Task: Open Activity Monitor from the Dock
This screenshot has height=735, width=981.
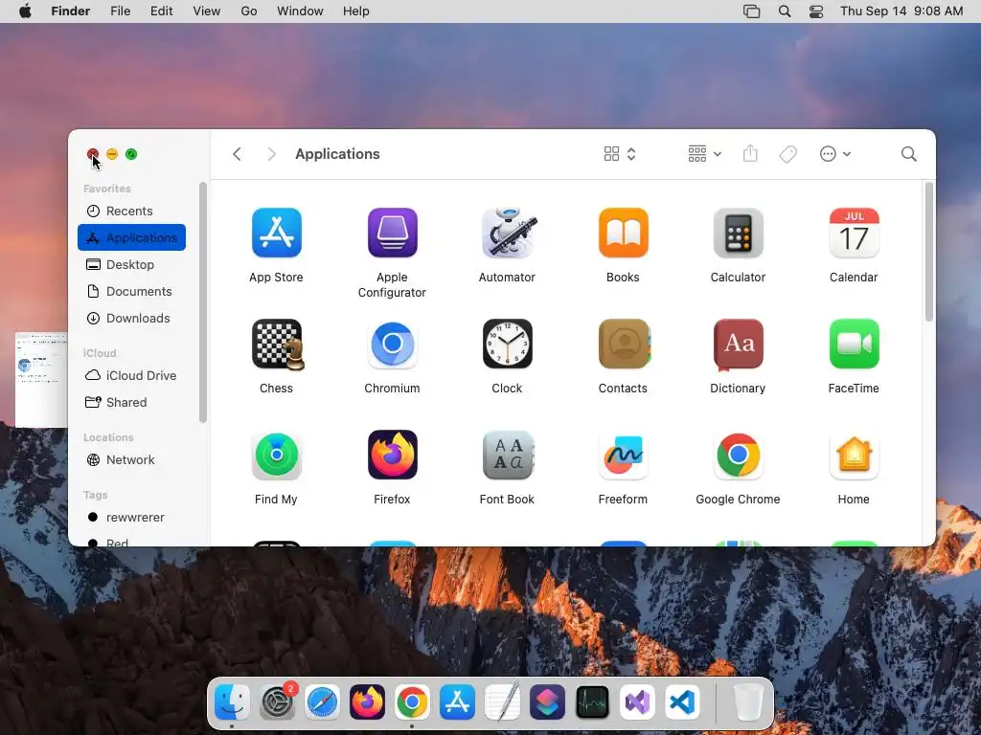Action: (x=592, y=702)
